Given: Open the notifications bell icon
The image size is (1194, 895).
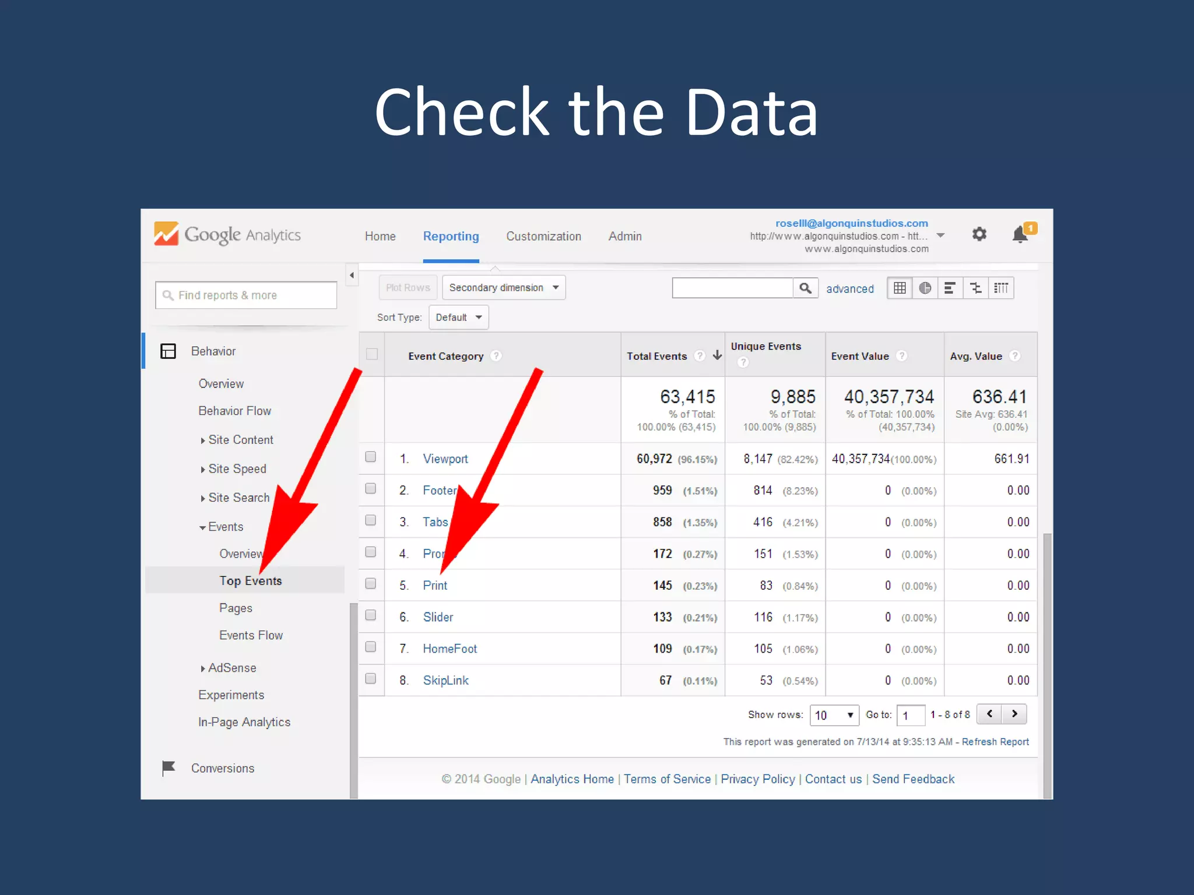Looking at the screenshot, I should point(1021,234).
